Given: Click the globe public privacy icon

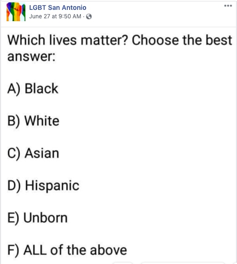Looking at the screenshot, I should tap(89, 16).
